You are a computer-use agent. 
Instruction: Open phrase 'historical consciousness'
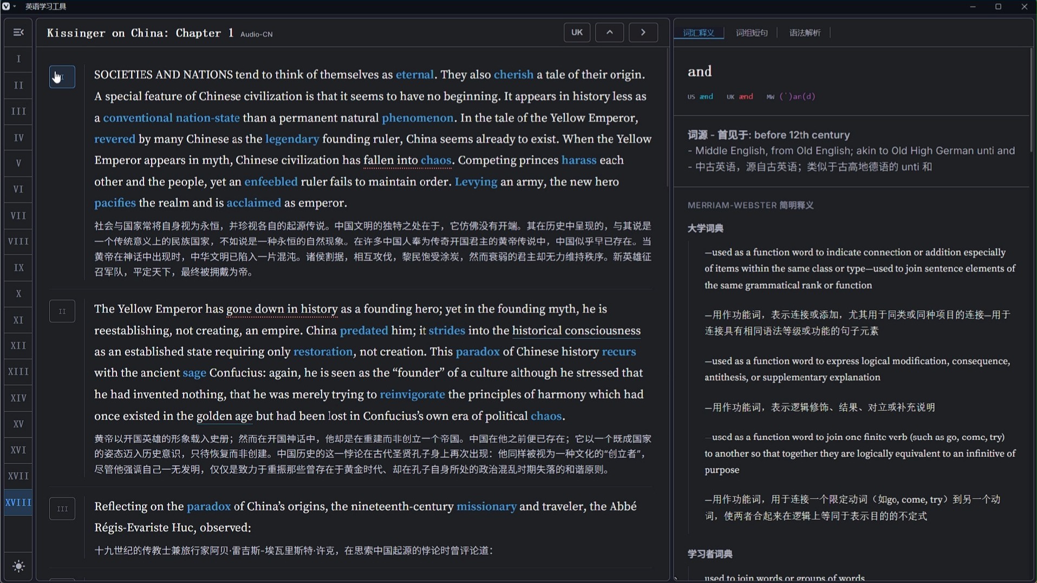(576, 331)
